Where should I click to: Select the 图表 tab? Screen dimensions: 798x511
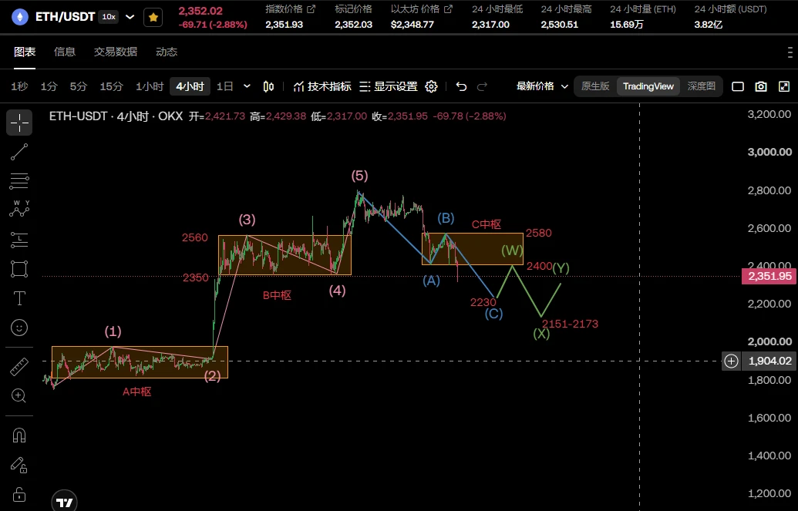(25, 52)
